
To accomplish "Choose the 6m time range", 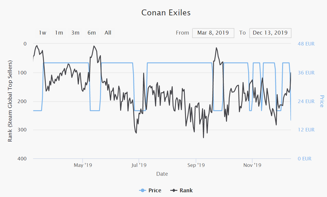I will point(92,33).
